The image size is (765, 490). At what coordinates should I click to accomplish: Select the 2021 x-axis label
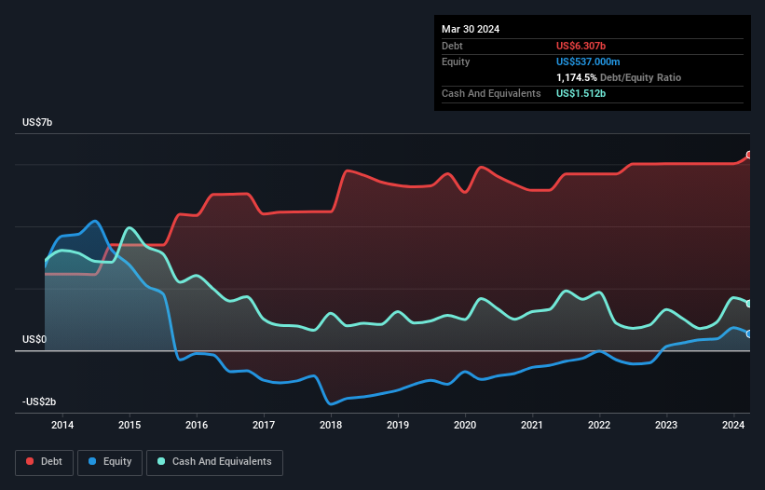point(532,425)
